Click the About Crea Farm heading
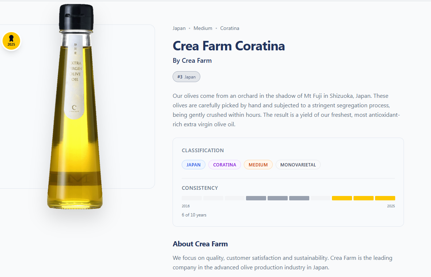The width and height of the screenshot is (431, 277). 200,244
